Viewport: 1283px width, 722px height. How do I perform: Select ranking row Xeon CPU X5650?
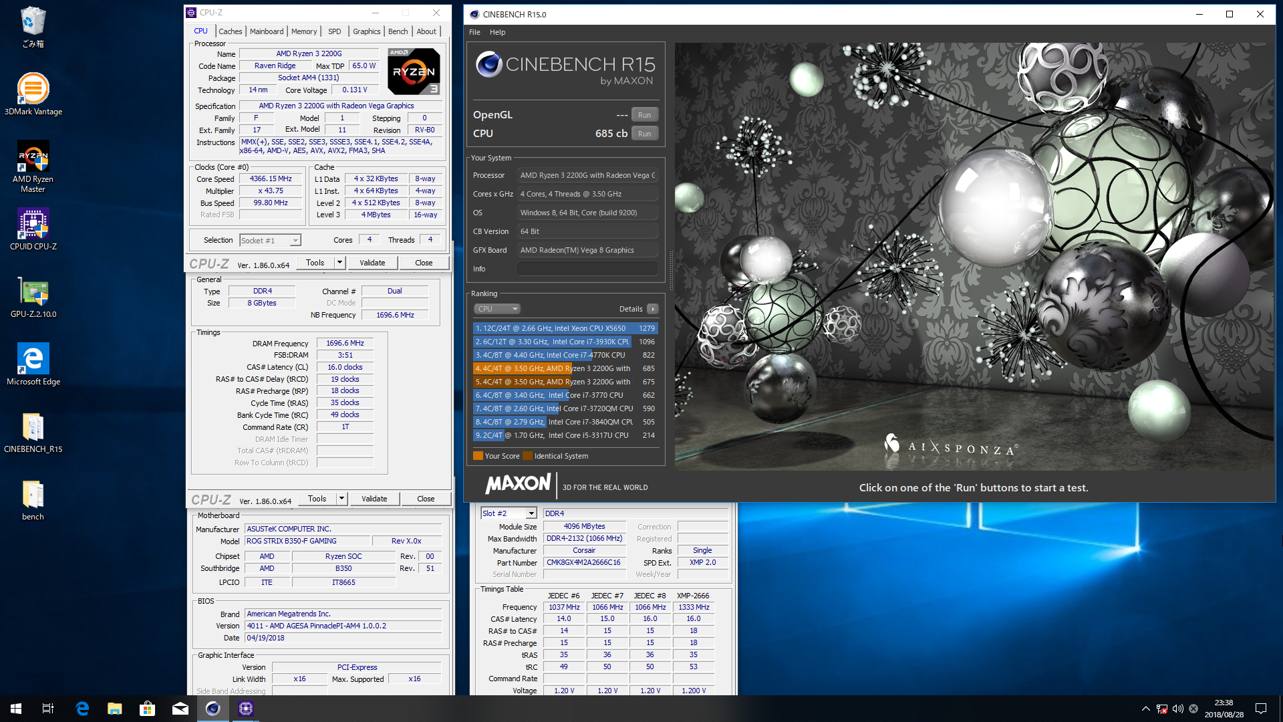[x=565, y=328]
